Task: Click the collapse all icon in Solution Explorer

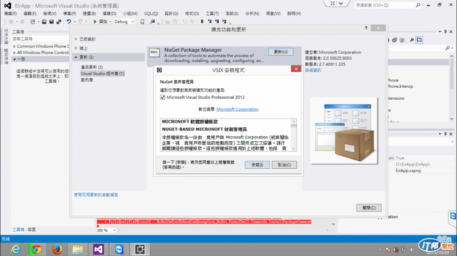Action: 395,40
